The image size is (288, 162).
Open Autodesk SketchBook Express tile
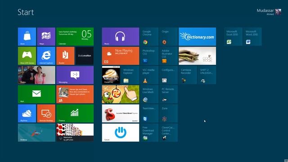[121, 113]
